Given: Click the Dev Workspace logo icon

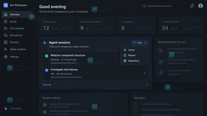Looking at the screenshot, I should (6, 5).
